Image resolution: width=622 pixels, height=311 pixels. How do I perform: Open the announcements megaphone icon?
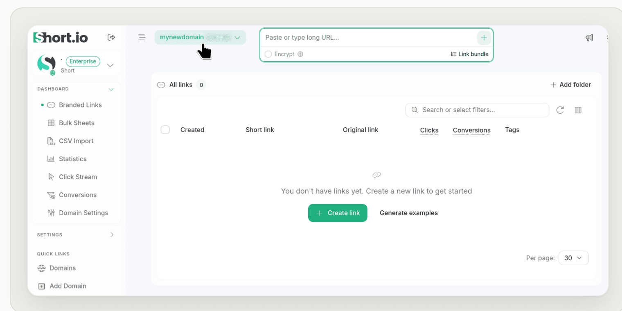589,37
